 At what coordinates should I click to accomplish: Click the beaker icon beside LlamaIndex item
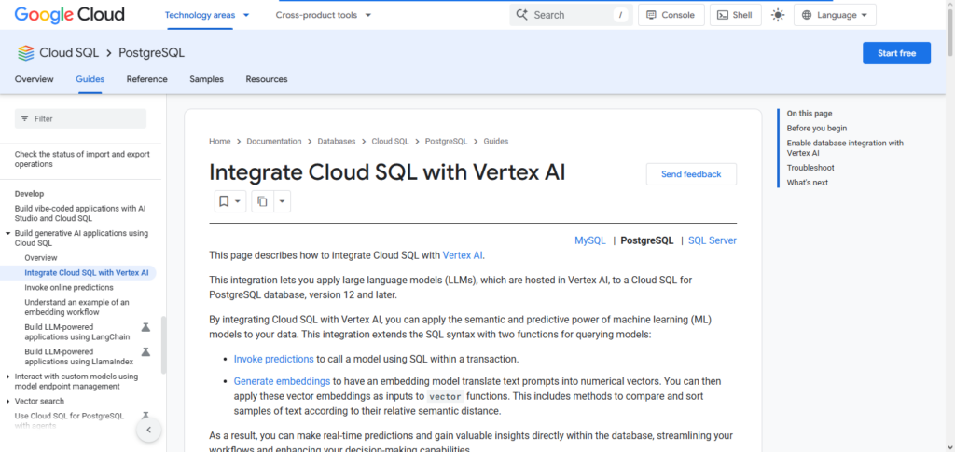point(145,351)
